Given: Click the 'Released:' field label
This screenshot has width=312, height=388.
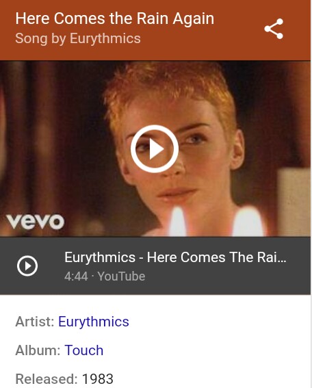Looking at the screenshot, I should [x=47, y=378].
